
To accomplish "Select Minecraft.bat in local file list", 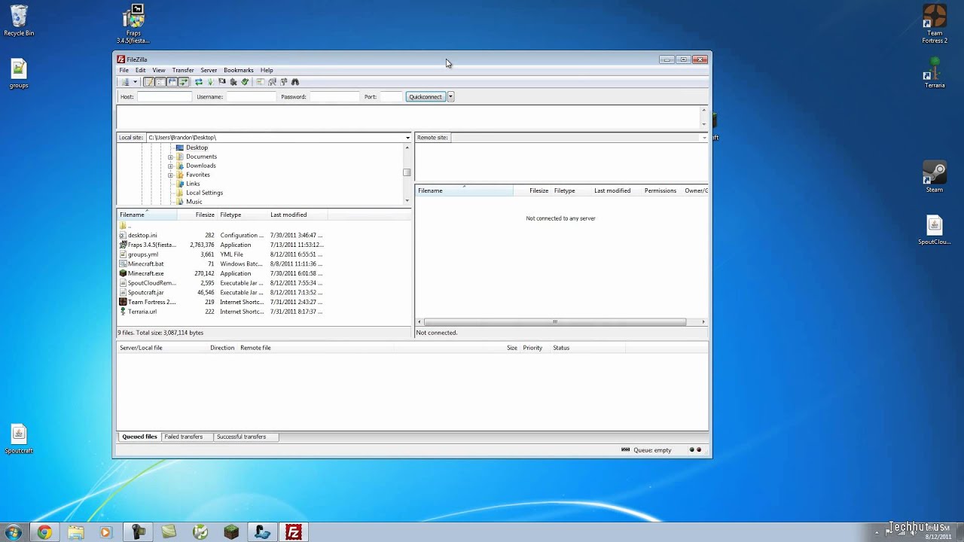I will tap(145, 264).
